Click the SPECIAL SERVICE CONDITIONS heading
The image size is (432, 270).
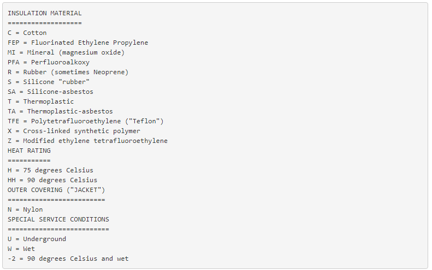[58, 219]
